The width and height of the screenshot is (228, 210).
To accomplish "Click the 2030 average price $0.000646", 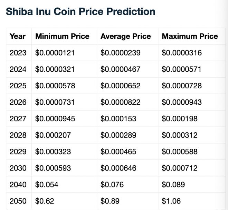I will [118, 168].
